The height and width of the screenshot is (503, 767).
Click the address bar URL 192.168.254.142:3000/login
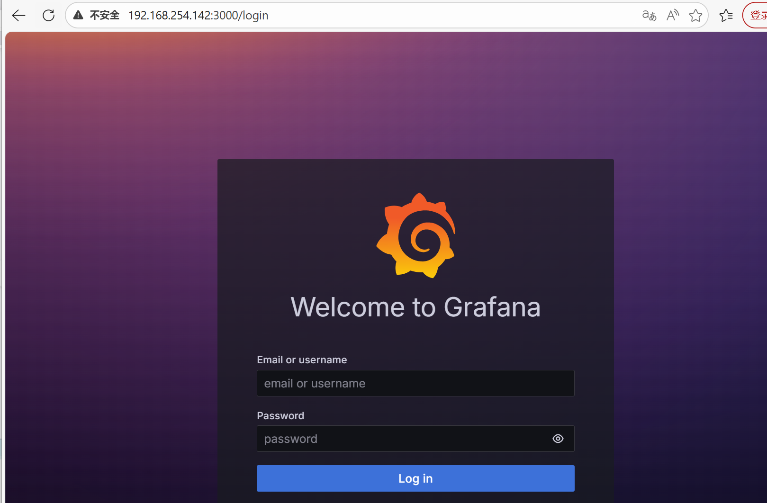198,16
